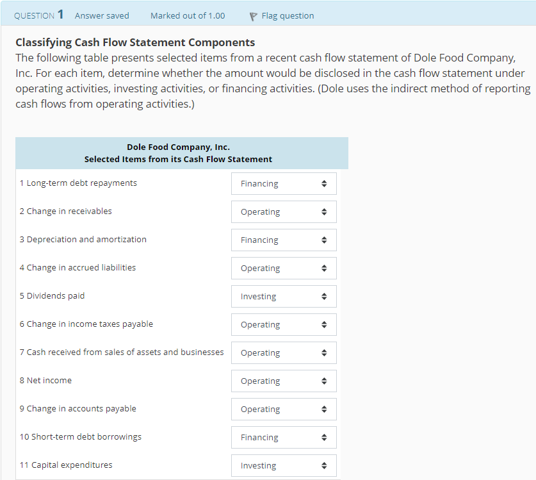This screenshot has height=480, width=536.
Task: Open dropdown for Net income
Action: point(284,381)
